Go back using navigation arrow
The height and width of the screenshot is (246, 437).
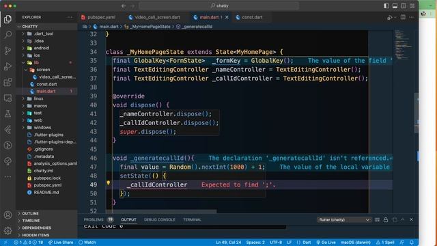124,6
